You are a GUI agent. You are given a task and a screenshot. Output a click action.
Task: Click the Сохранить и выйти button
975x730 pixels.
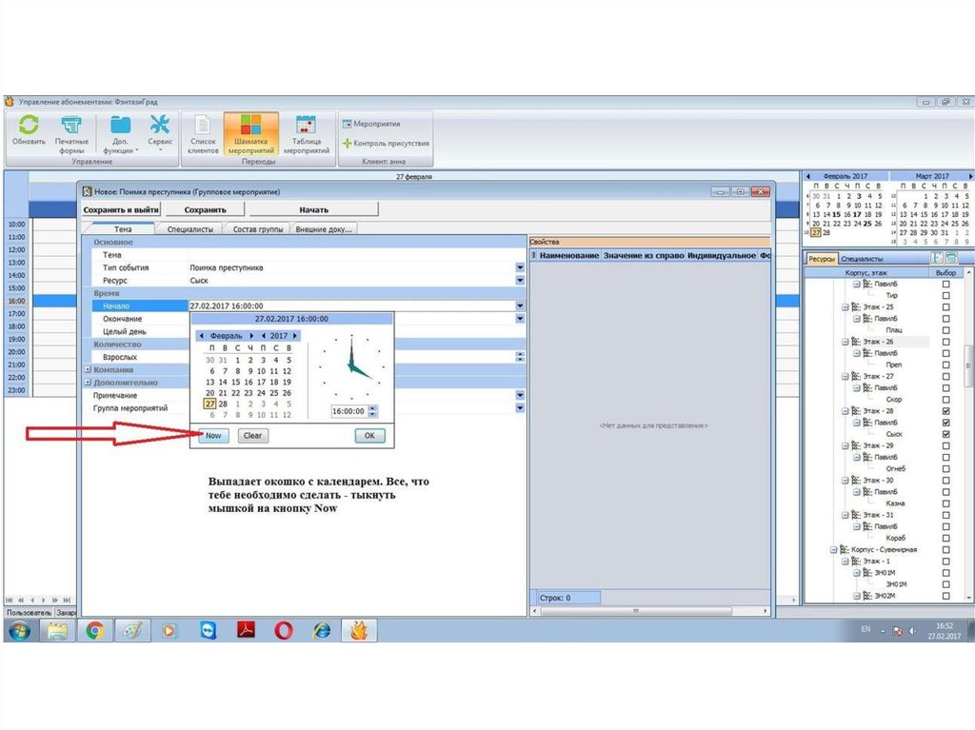point(121,209)
